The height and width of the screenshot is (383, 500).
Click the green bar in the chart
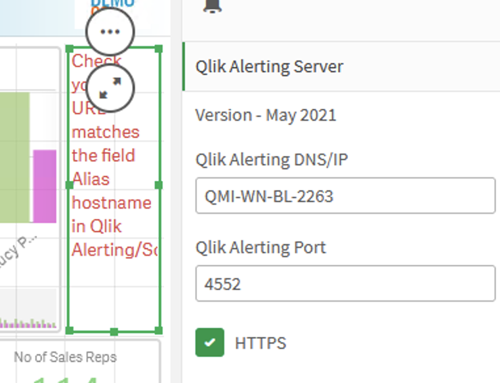(14, 157)
